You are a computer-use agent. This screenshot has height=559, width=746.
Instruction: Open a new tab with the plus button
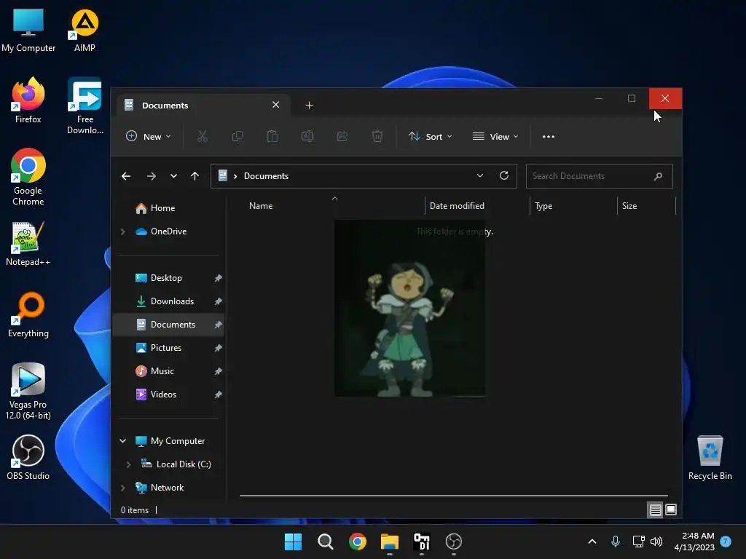coord(309,105)
